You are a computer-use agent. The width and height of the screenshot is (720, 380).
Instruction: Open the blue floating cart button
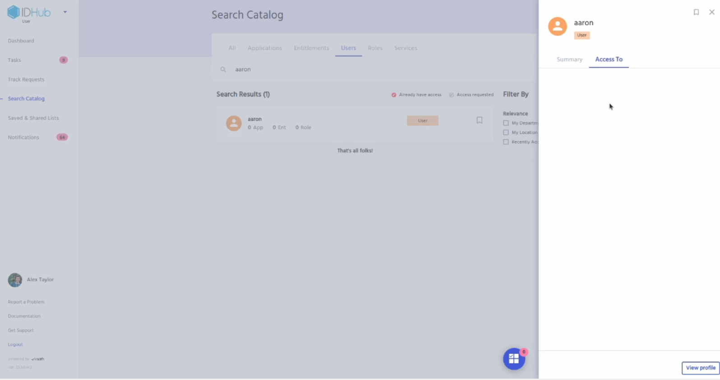pyautogui.click(x=514, y=359)
